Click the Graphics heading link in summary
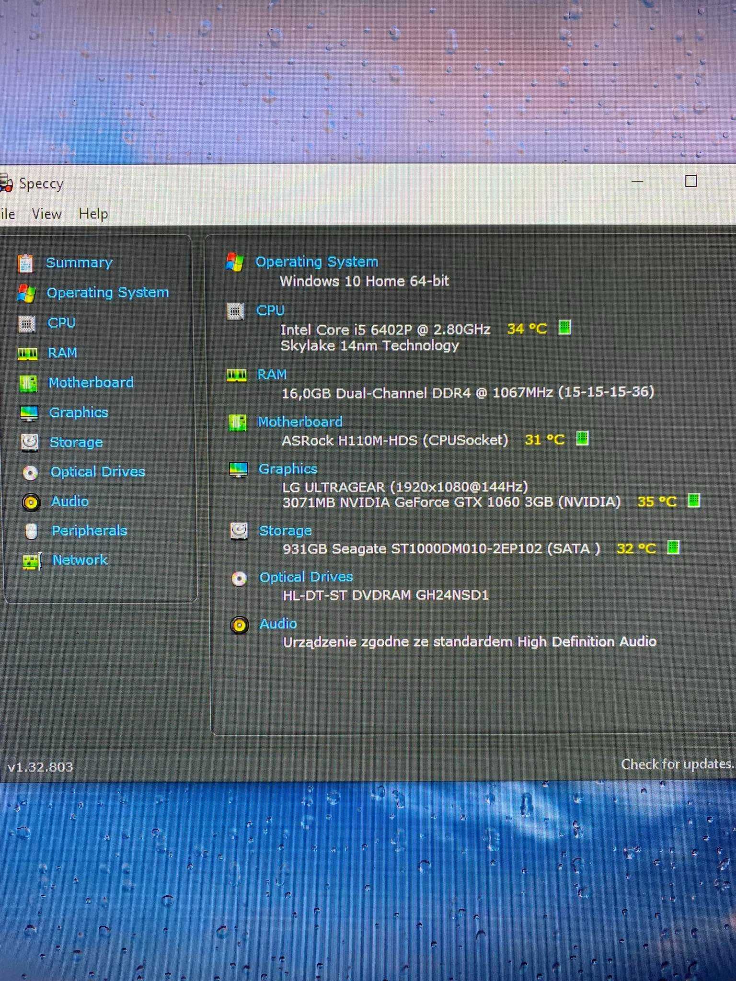This screenshot has height=981, width=736. click(288, 469)
